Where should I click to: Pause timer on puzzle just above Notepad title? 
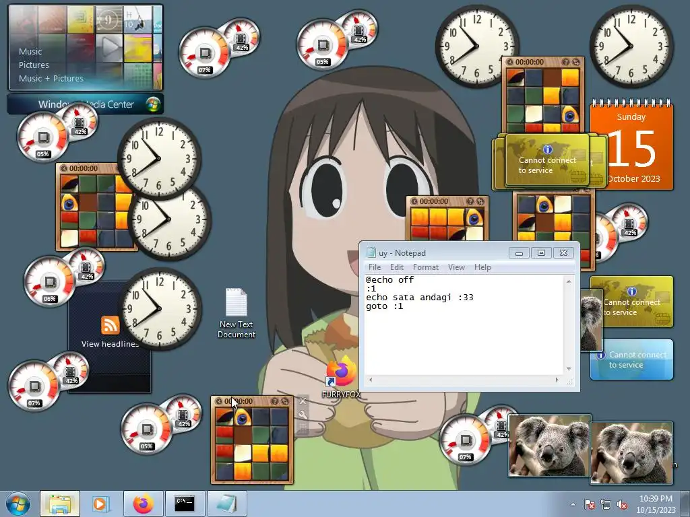[x=414, y=201]
